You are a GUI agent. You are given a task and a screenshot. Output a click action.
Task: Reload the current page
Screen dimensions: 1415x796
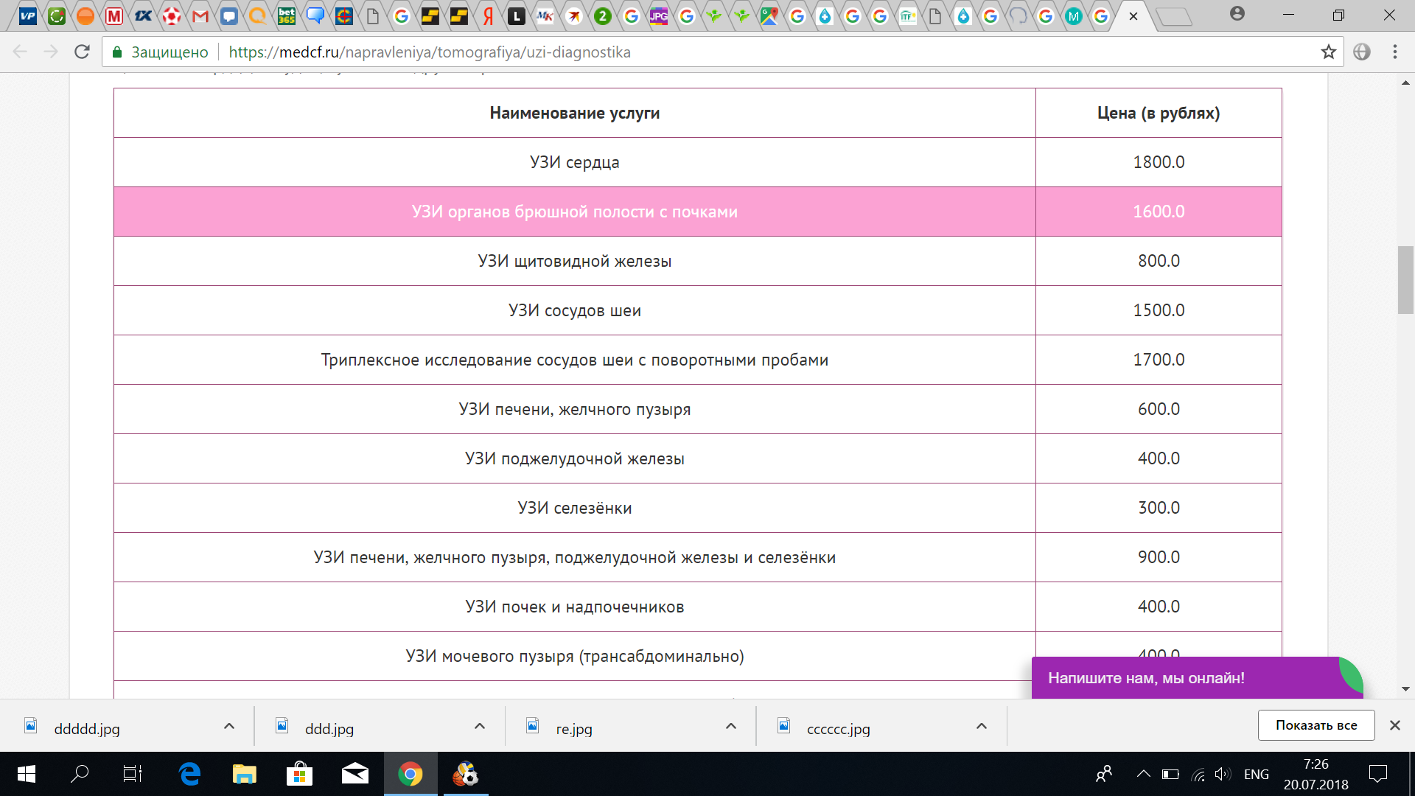click(82, 52)
